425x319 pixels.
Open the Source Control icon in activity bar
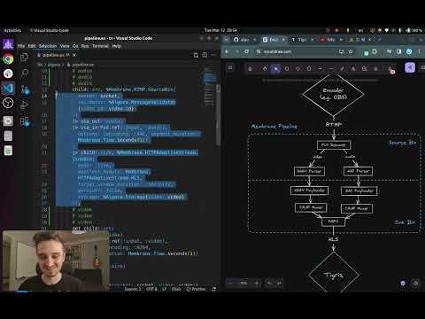tap(25, 89)
